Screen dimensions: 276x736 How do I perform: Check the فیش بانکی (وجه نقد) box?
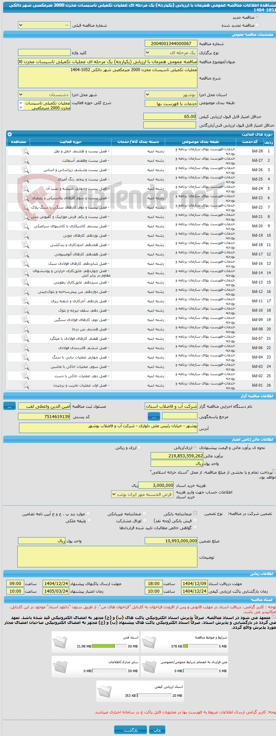coord(195,520)
